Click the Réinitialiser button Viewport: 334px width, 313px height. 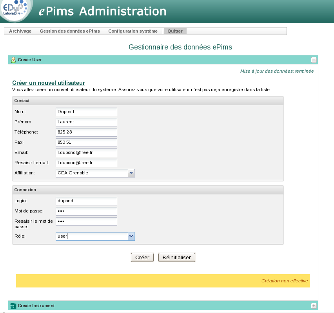[176, 257]
